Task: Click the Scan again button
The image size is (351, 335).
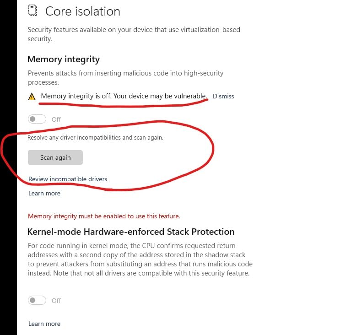Action: pyautogui.click(x=55, y=157)
